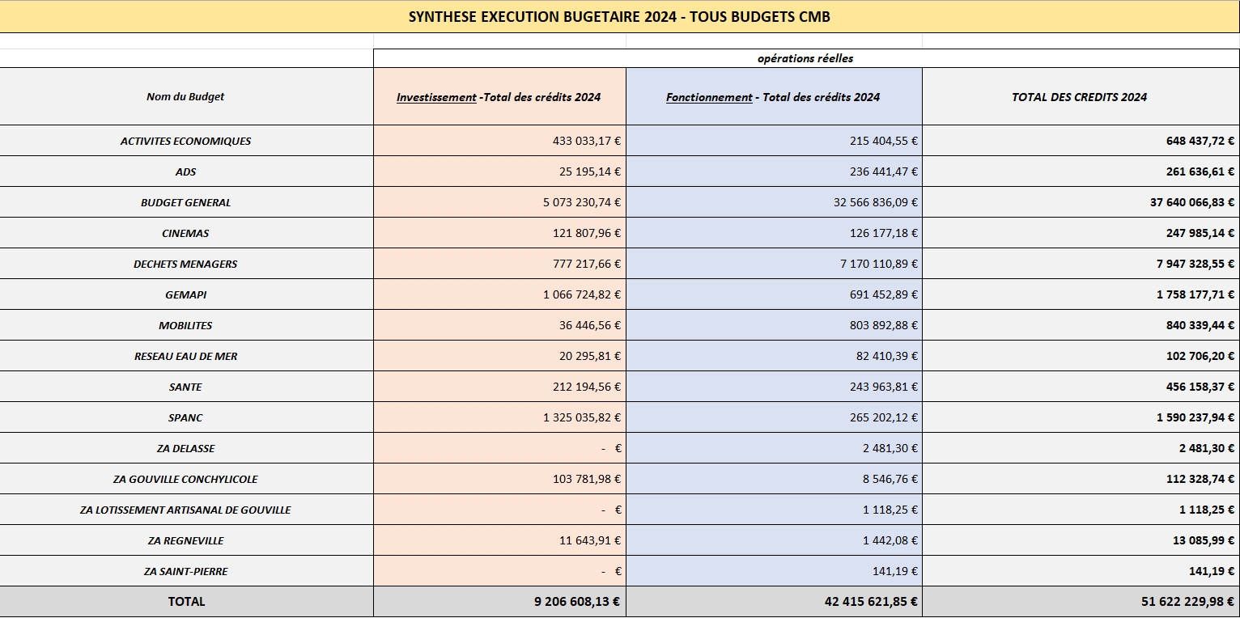
Task: Click the Investissement total des crédits header
Action: (x=499, y=97)
